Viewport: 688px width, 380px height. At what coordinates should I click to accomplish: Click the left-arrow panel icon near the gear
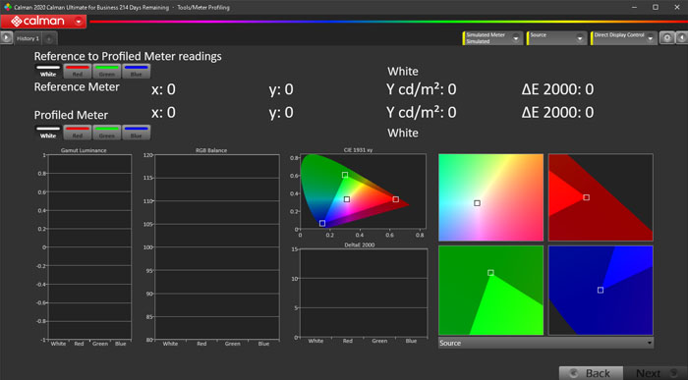(681, 38)
